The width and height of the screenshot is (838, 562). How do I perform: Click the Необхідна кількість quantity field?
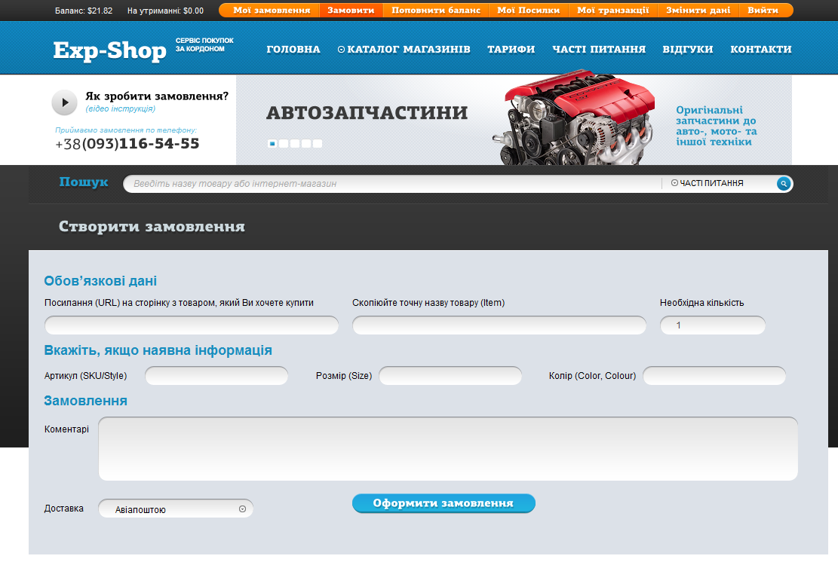[x=712, y=325]
